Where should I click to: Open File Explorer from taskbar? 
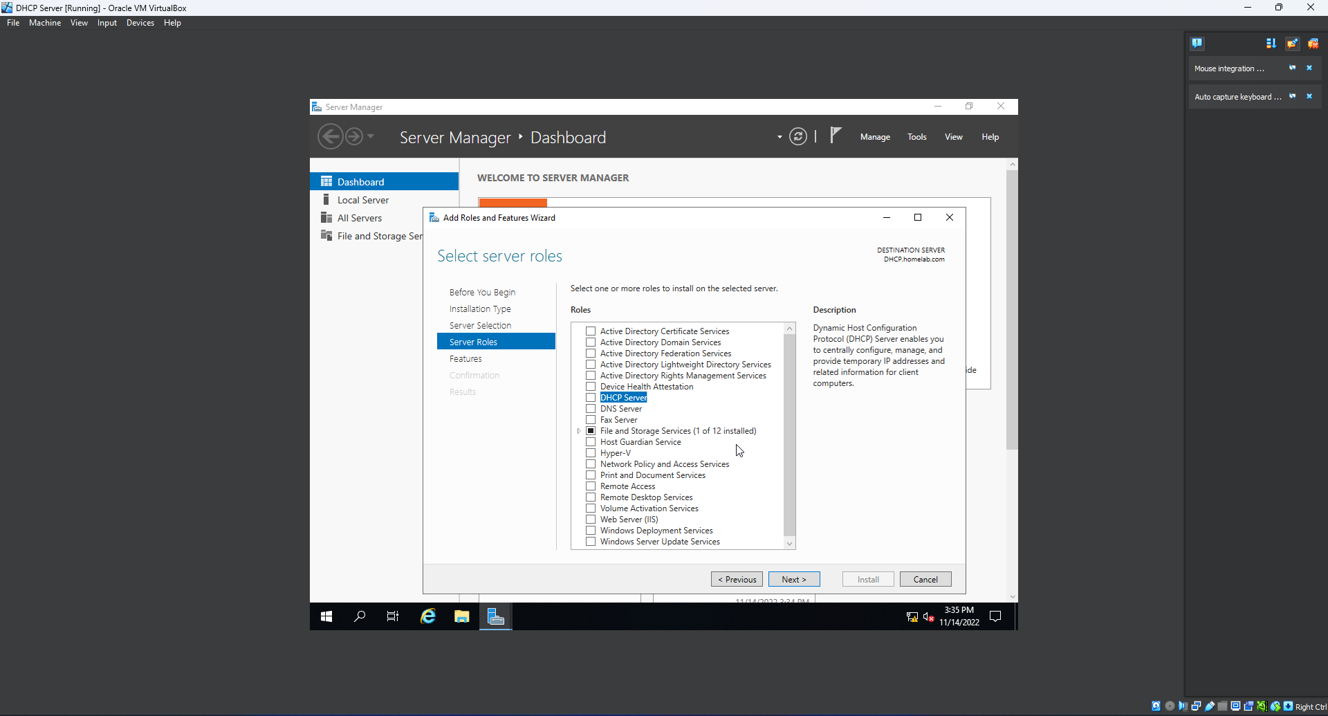coord(461,616)
